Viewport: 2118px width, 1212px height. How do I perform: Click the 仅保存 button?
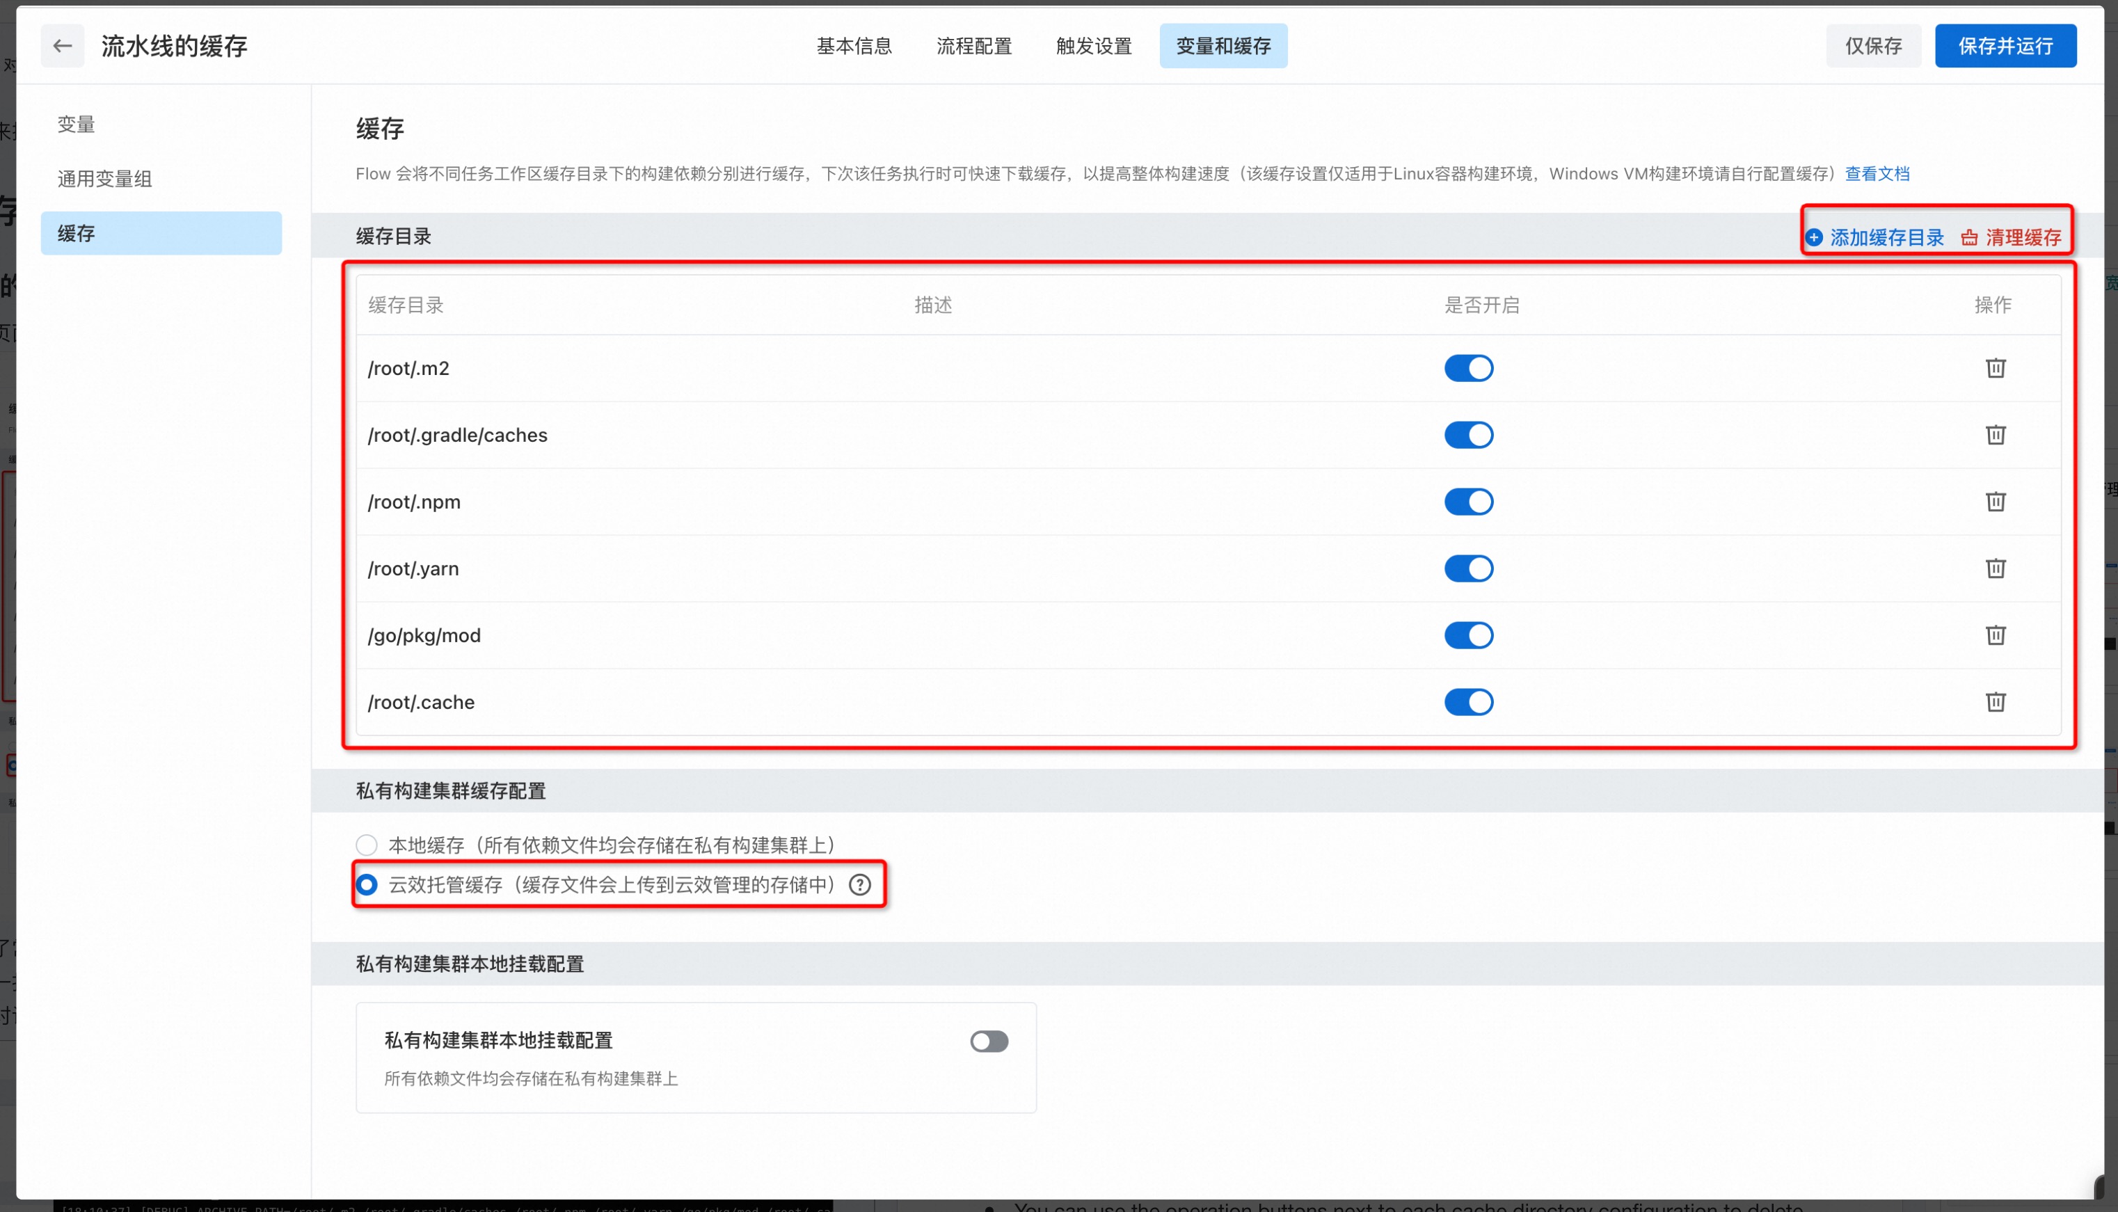click(1873, 46)
